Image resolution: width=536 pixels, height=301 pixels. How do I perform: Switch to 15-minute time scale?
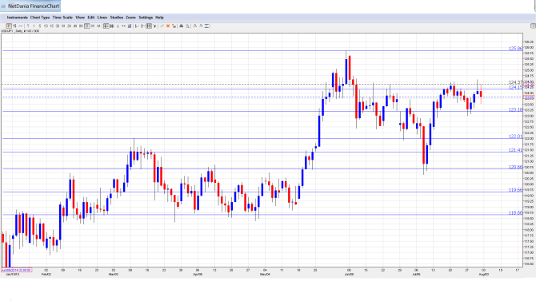pyautogui.click(x=52, y=26)
